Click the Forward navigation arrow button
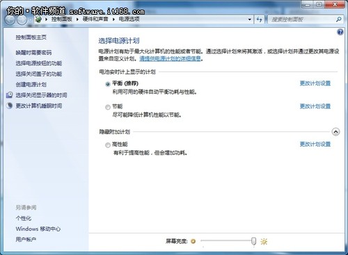 tap(22, 20)
